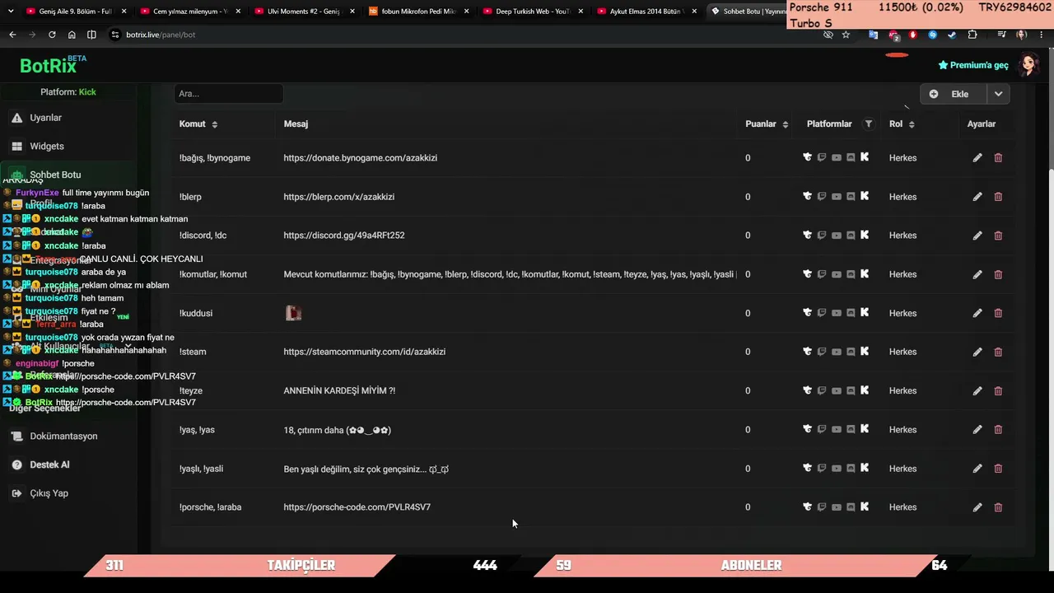Click Çıkış Yap to log out
The image size is (1054, 593).
[49, 493]
